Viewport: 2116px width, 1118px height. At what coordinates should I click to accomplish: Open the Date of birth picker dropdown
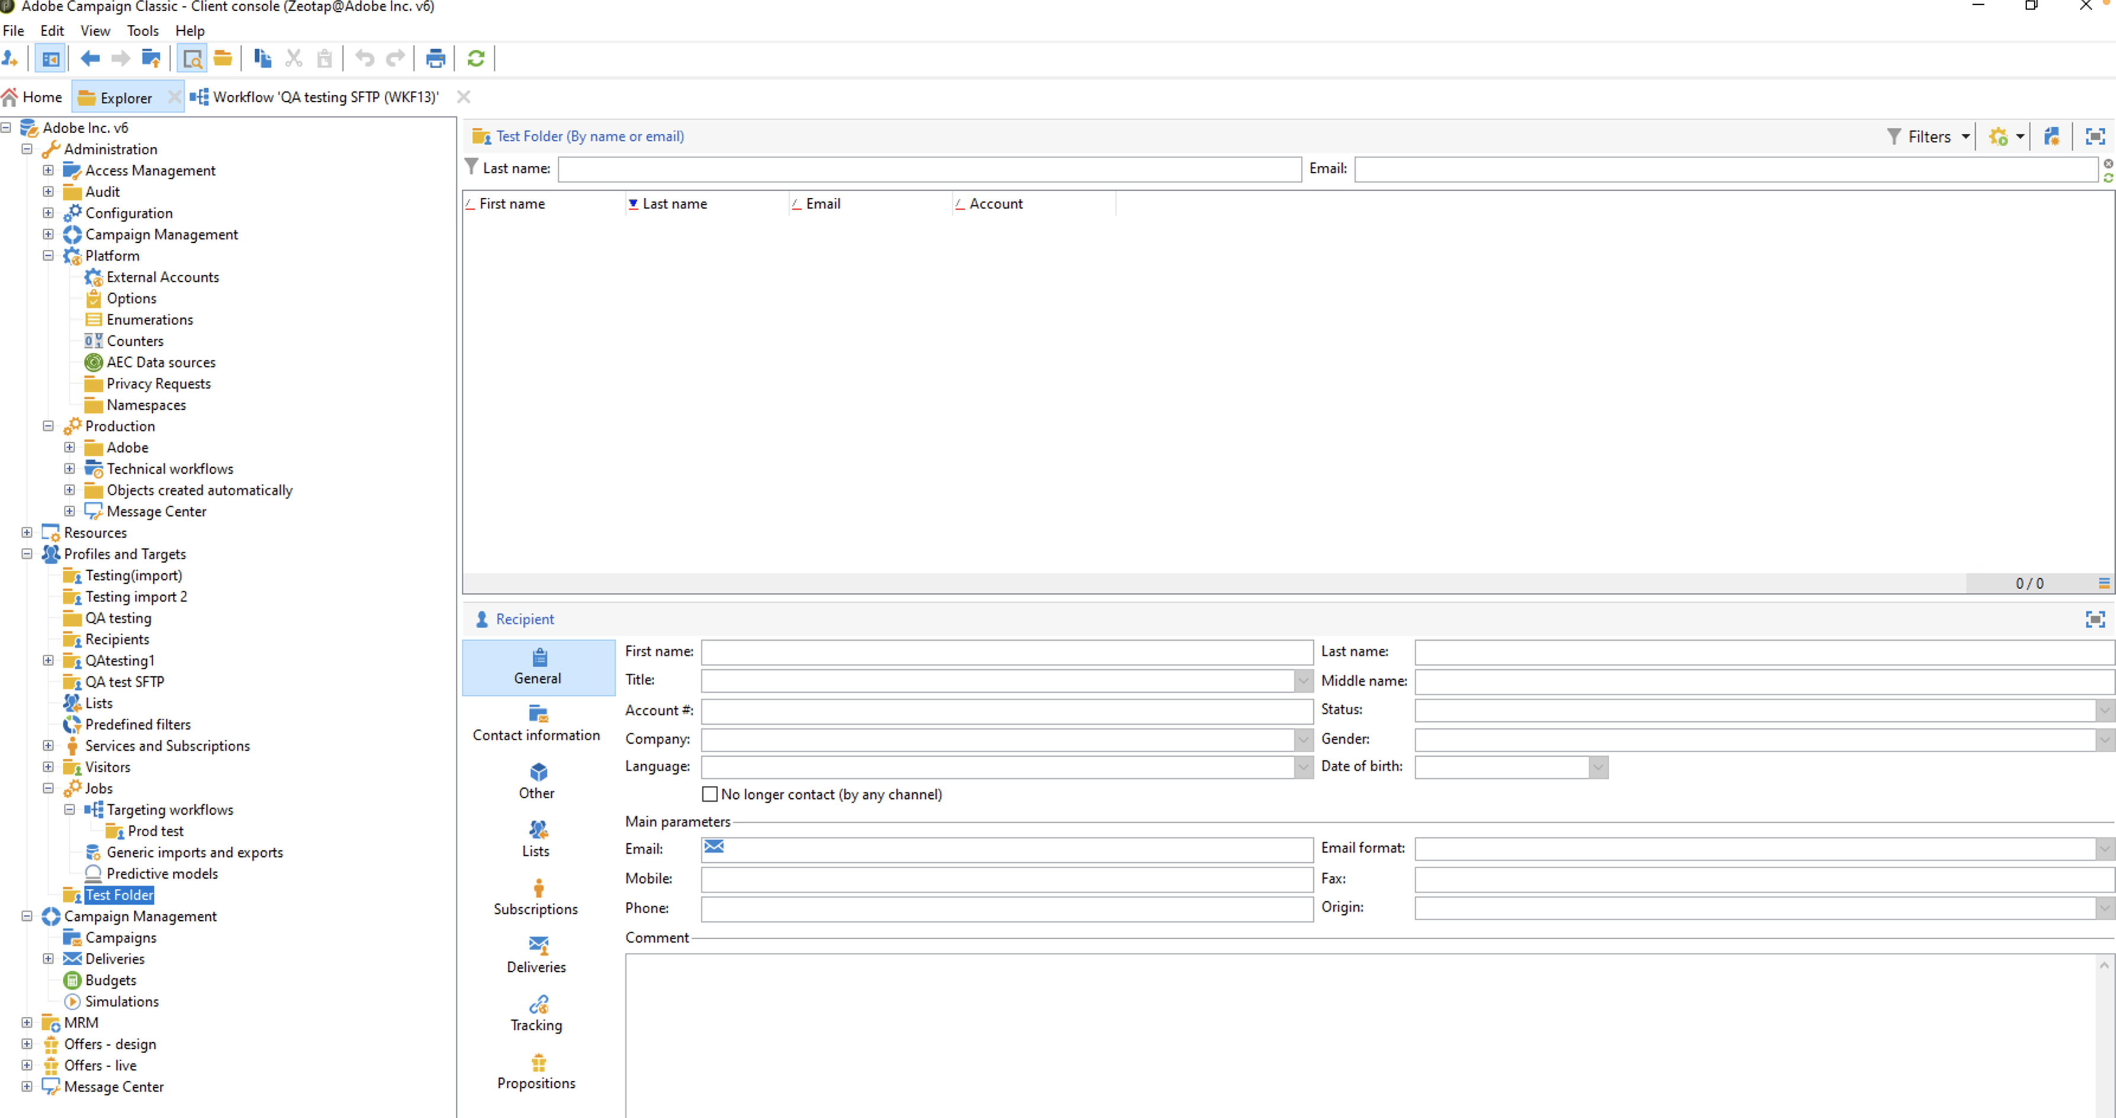(1598, 767)
